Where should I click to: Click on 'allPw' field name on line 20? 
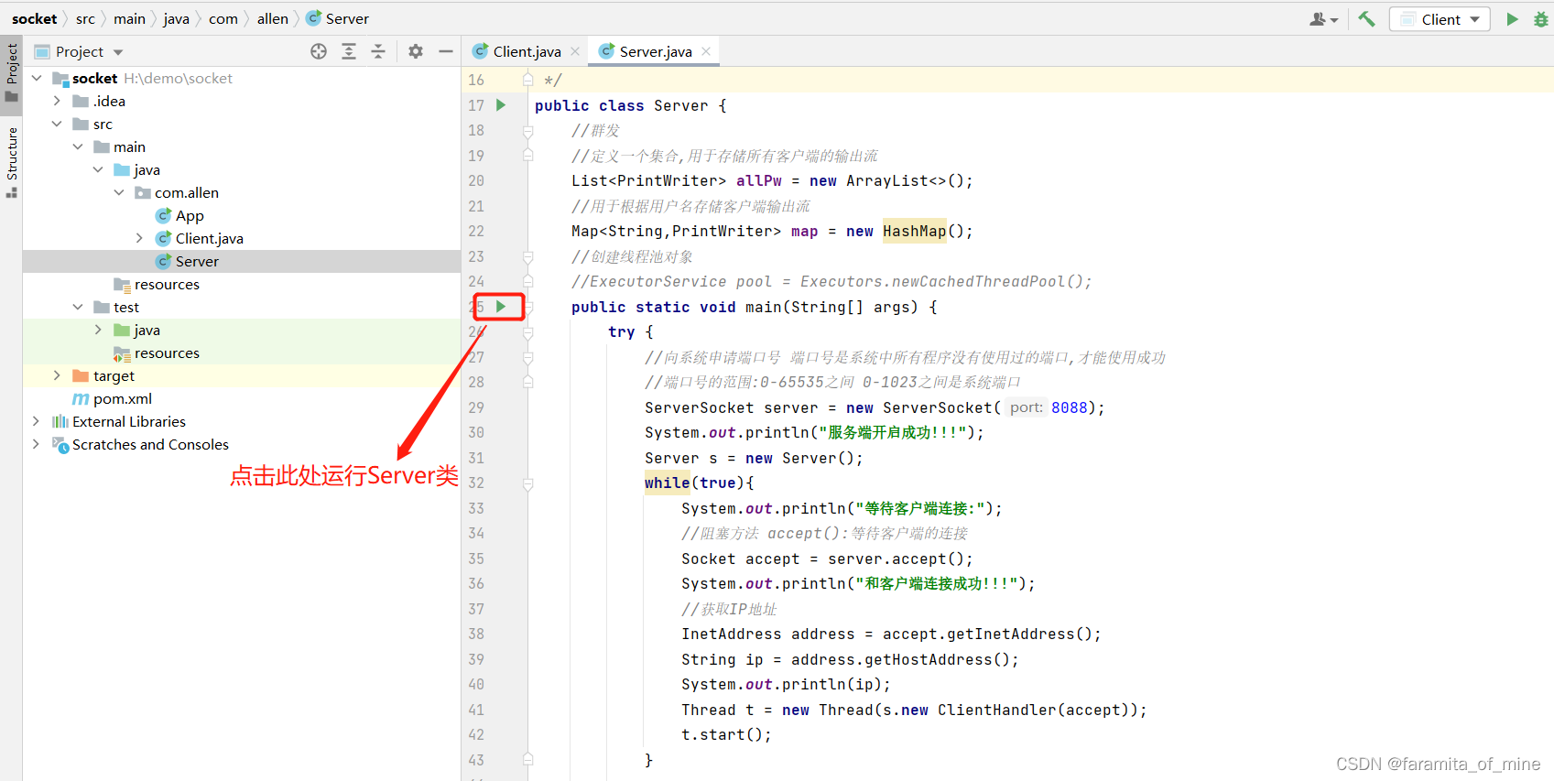click(759, 180)
